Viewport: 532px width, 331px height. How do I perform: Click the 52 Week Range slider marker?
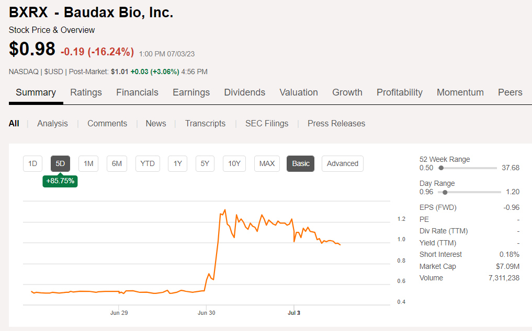(x=441, y=168)
